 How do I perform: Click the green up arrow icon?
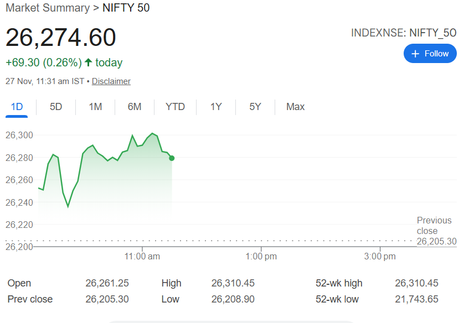click(x=88, y=62)
